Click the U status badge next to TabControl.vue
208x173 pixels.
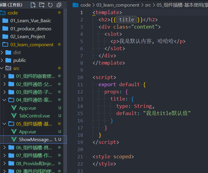[x=60, y=116]
